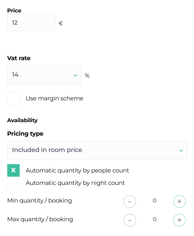Click the max quantity value 0

point(154,219)
